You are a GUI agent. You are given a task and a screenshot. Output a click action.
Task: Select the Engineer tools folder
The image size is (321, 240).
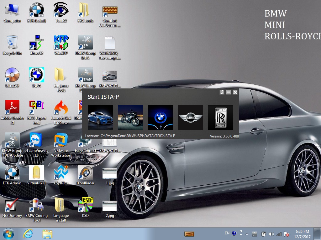(61, 80)
